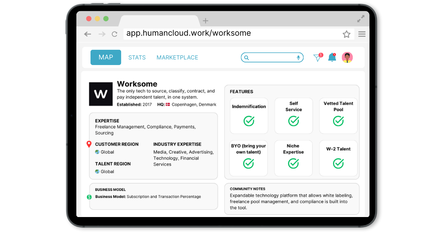Click the Indemnification check mark

(x=249, y=121)
